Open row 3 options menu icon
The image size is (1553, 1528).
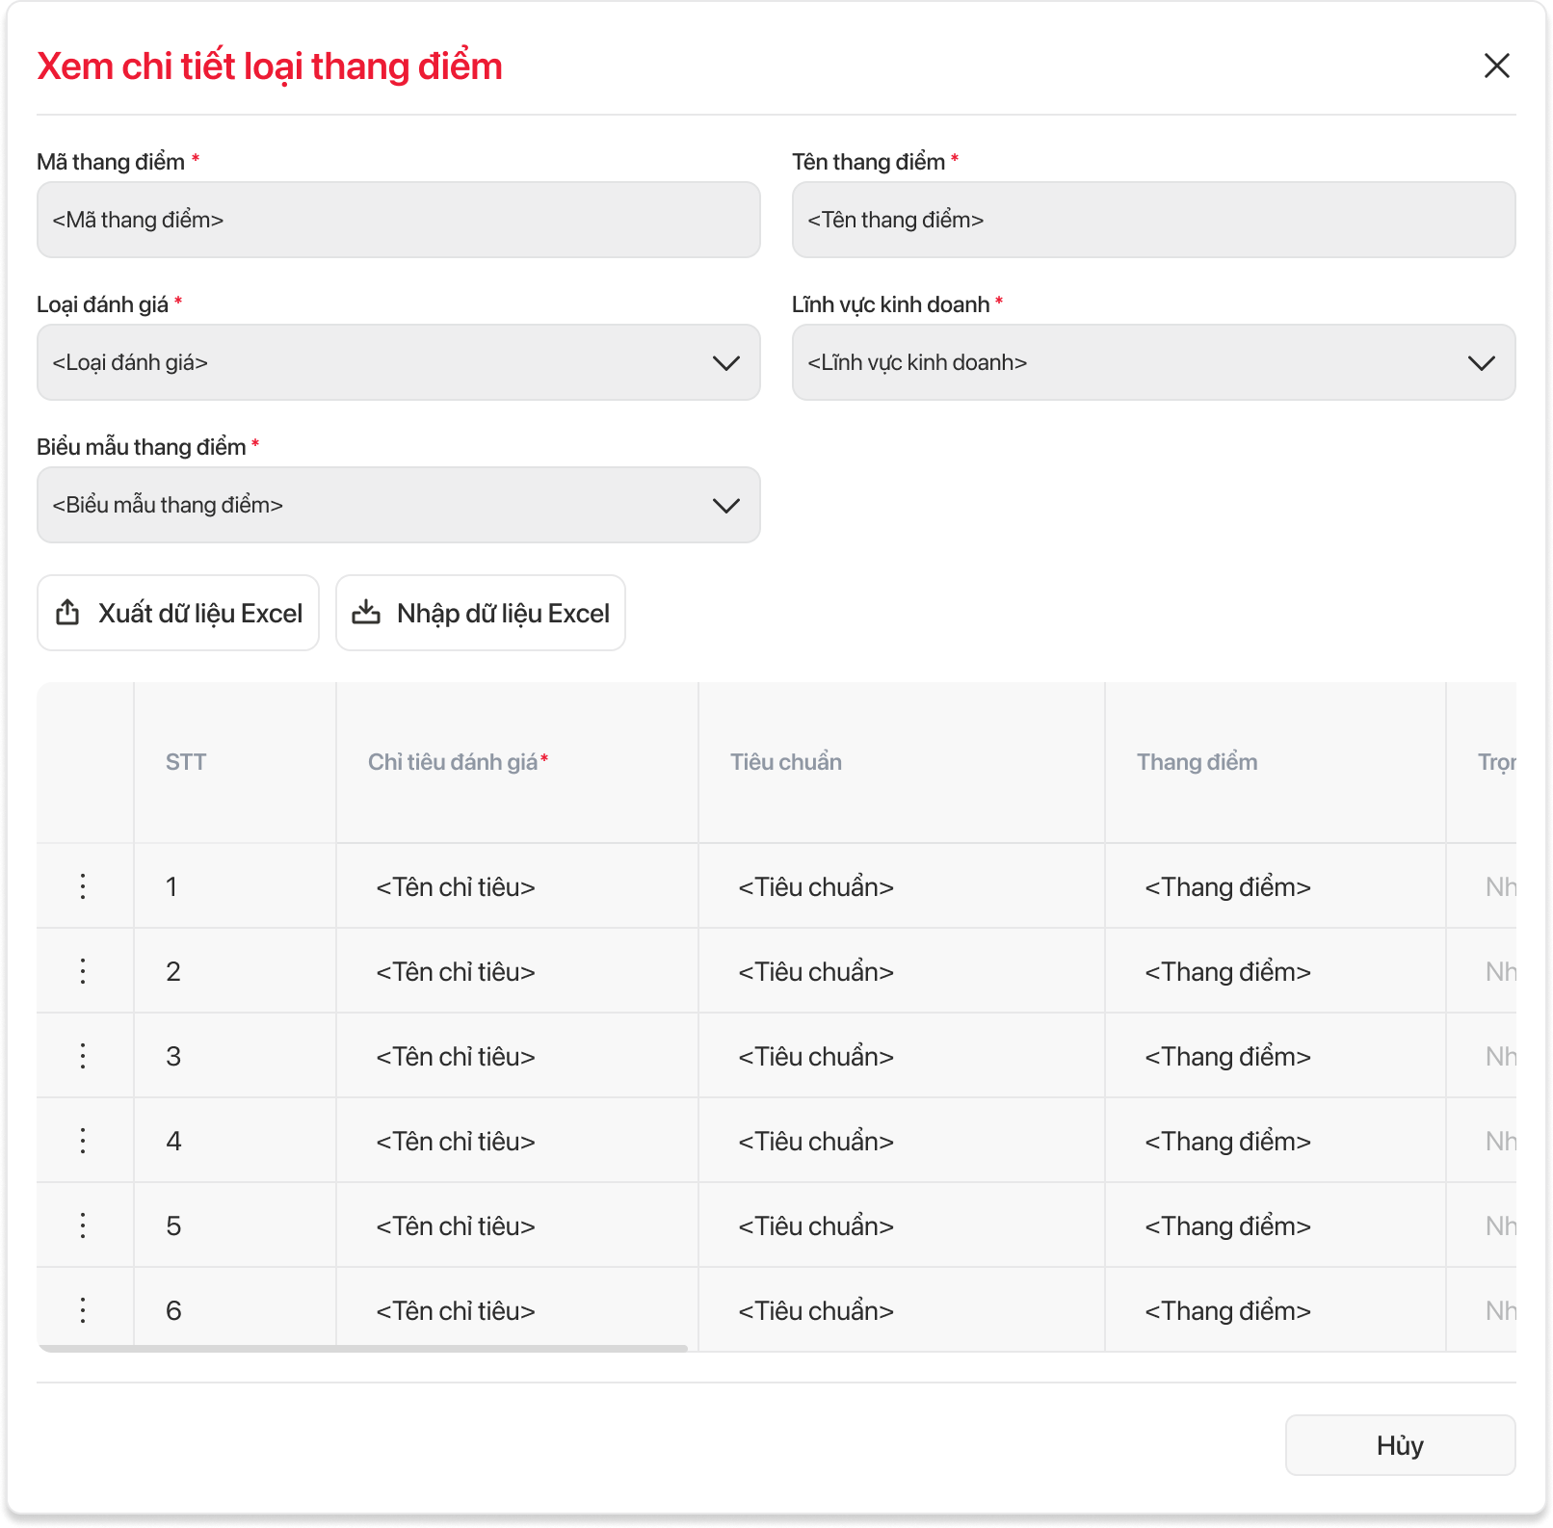[83, 1056]
